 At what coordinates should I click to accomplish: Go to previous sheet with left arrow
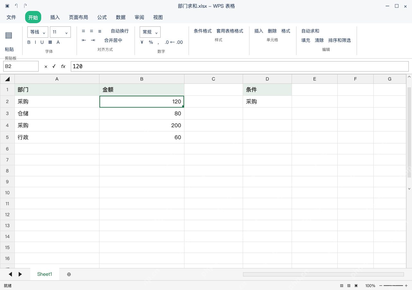click(x=10, y=274)
